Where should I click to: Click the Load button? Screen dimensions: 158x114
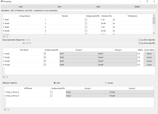click(21, 7)
